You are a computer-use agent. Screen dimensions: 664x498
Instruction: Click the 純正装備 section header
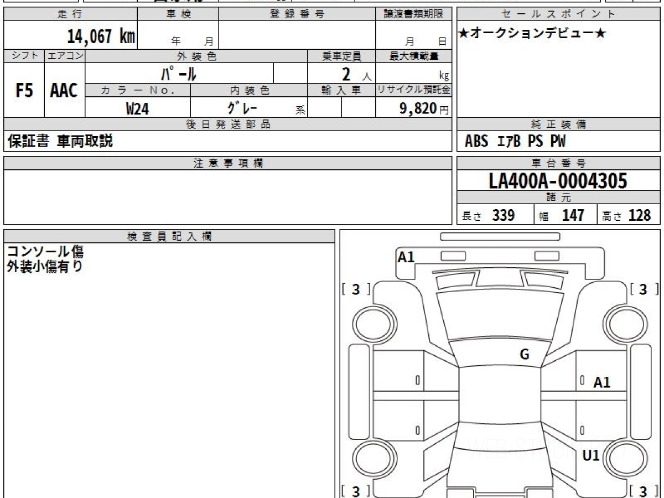(558, 124)
